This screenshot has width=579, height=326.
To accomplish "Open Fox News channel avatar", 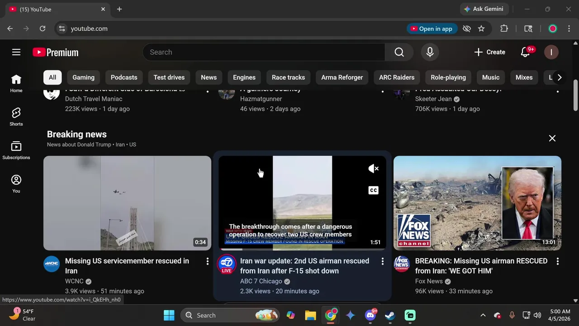I will click(x=402, y=264).
